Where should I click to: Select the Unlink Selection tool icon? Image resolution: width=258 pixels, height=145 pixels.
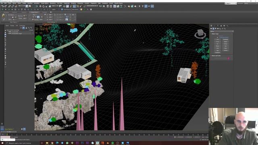coord(12,6)
